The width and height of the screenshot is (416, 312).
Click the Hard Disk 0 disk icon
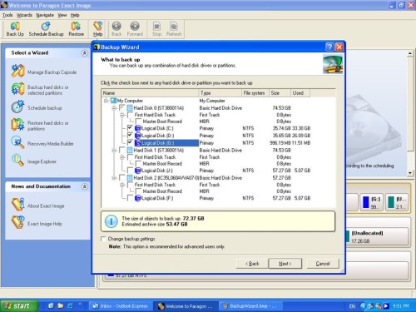click(130, 108)
